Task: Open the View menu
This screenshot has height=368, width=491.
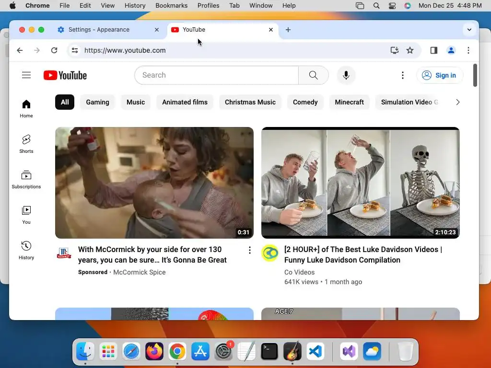Action: click(x=108, y=6)
